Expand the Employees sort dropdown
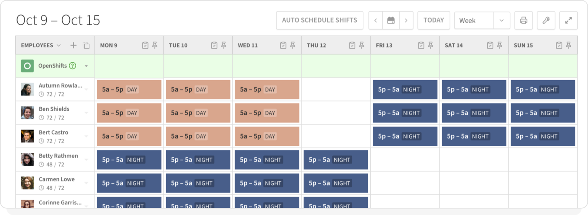Viewport: 588px width, 215px height. [x=59, y=45]
